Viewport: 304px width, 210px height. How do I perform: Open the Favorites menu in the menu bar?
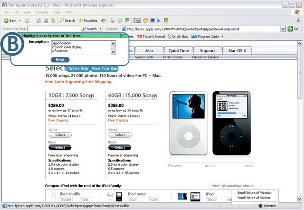[41, 12]
